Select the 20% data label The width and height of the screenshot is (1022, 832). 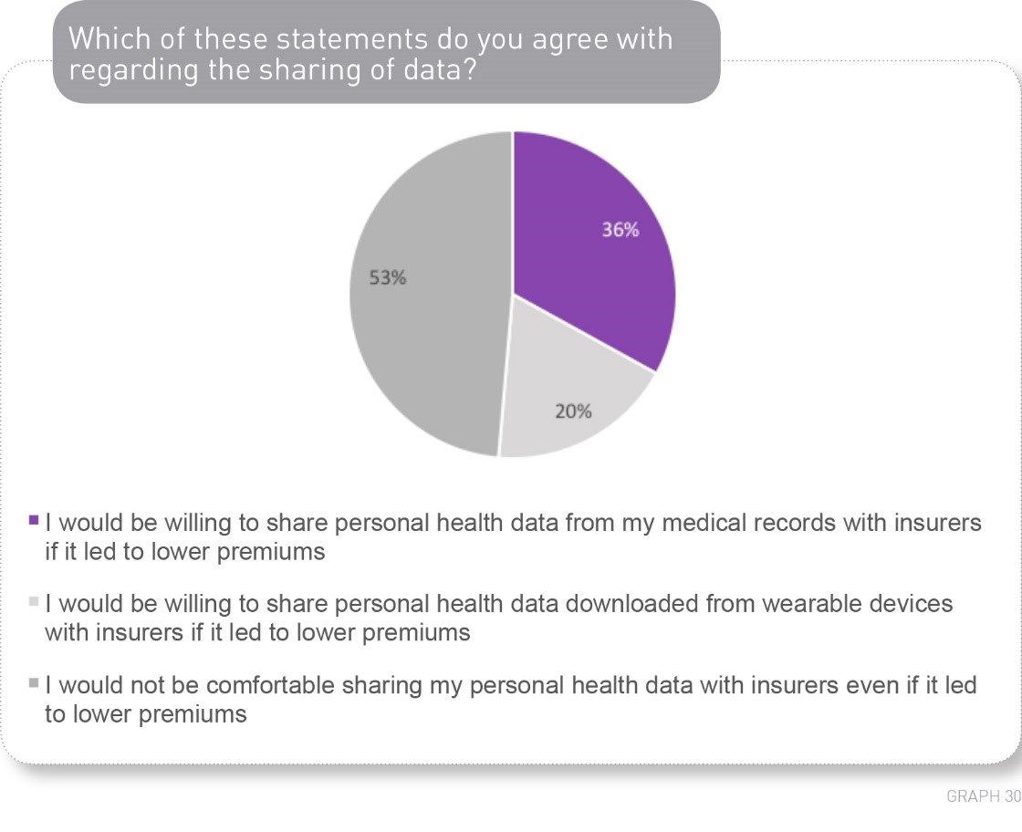pyautogui.click(x=573, y=411)
